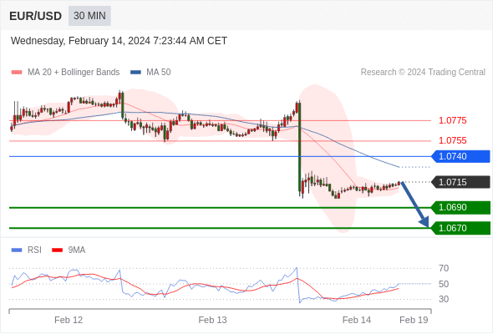
Task: Click the MA 50 legend text
Action: pyautogui.click(x=159, y=73)
